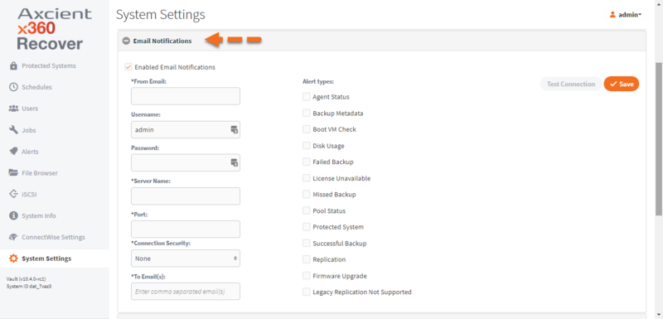Open System Info page

point(38,215)
